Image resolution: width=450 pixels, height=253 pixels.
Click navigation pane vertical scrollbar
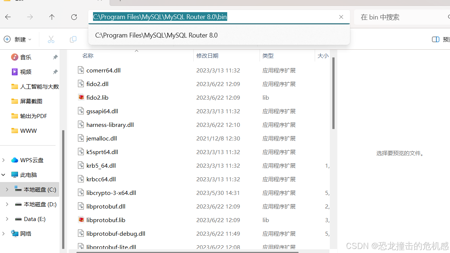[63, 189]
